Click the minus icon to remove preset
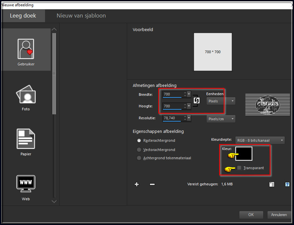Viewport: 294px width, 225px height. (152, 184)
